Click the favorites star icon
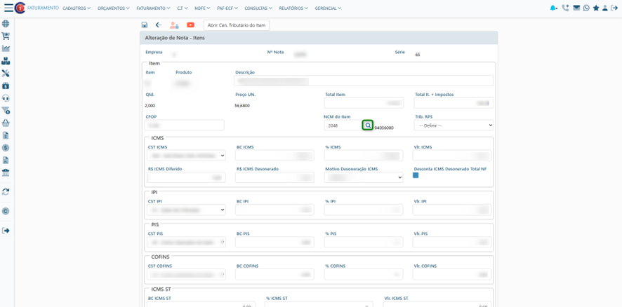 click(x=596, y=8)
